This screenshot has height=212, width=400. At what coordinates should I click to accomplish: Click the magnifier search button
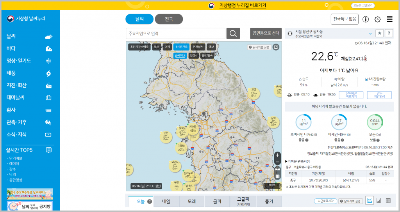tap(233, 34)
